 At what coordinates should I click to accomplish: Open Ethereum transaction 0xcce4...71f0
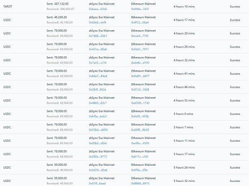[140, 36]
